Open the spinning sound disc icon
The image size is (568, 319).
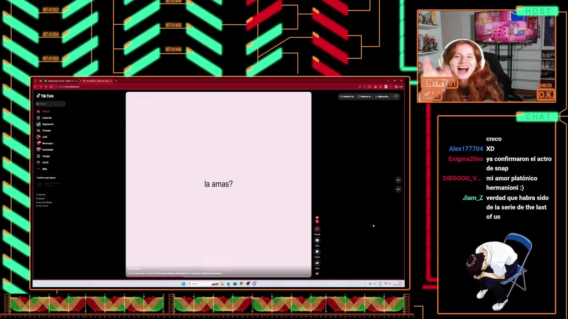coord(317,274)
